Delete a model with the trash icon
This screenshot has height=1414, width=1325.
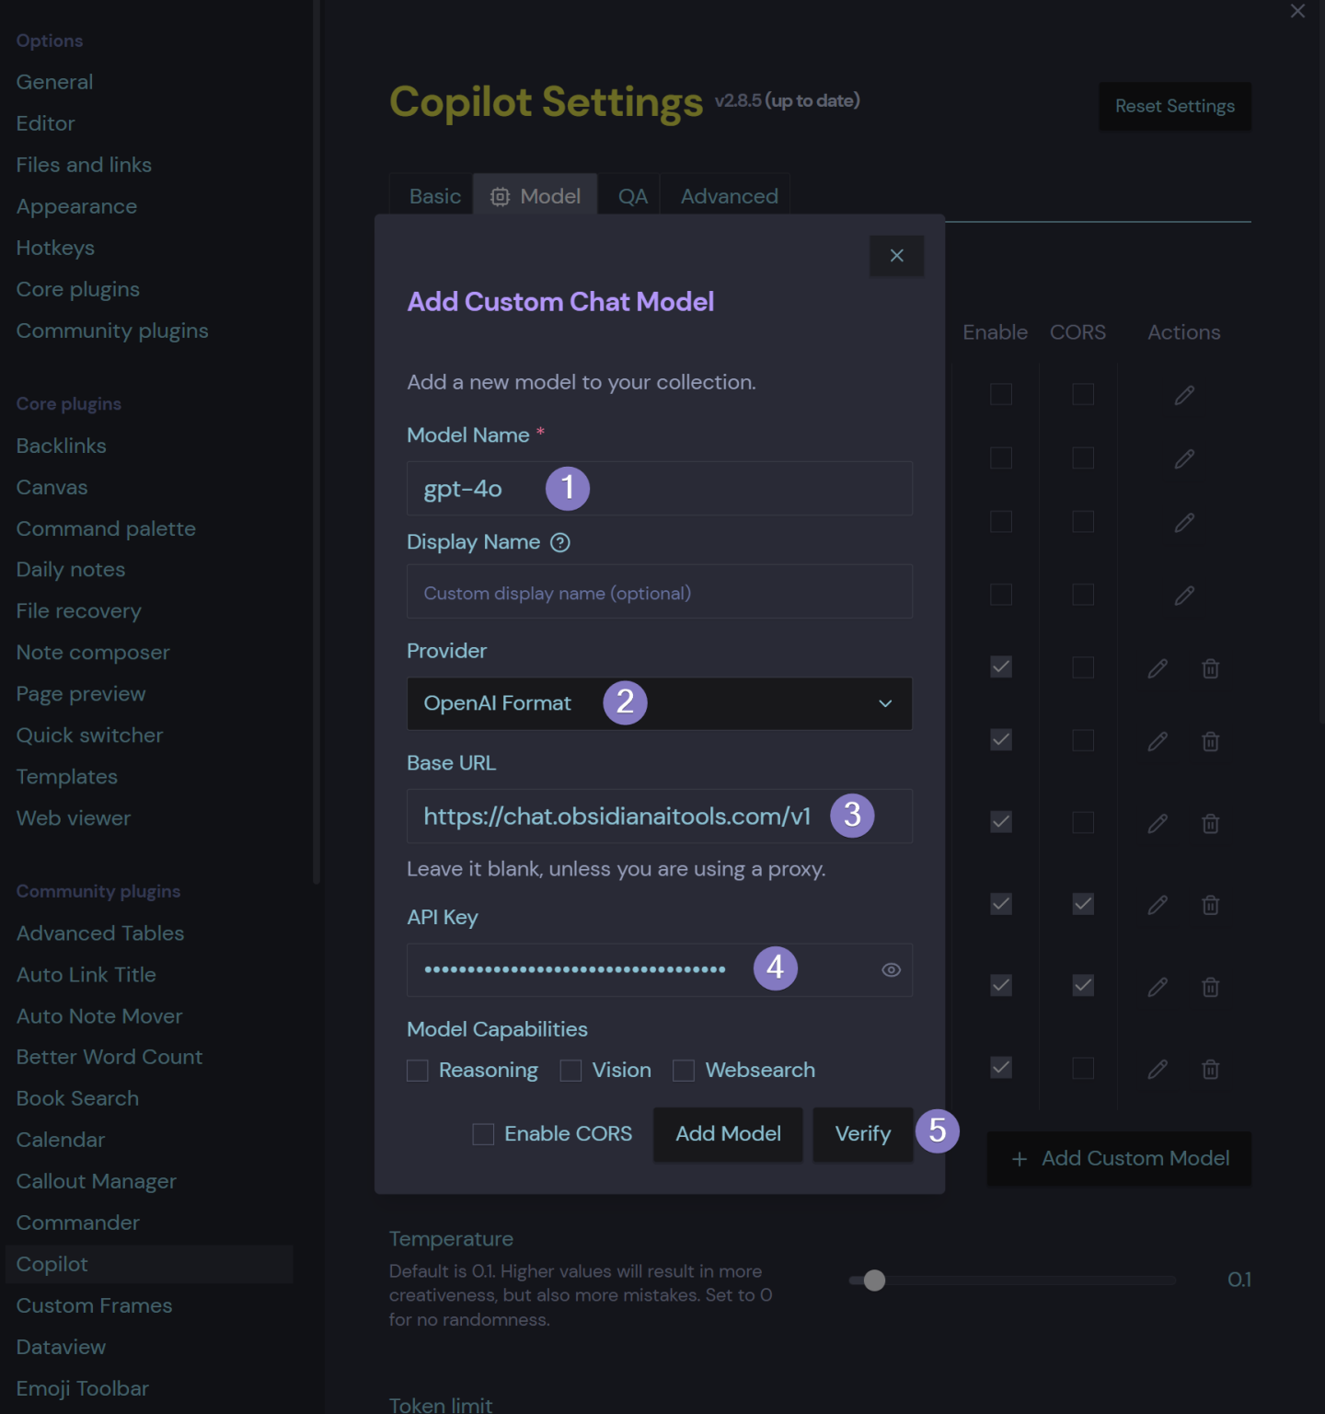tap(1210, 668)
